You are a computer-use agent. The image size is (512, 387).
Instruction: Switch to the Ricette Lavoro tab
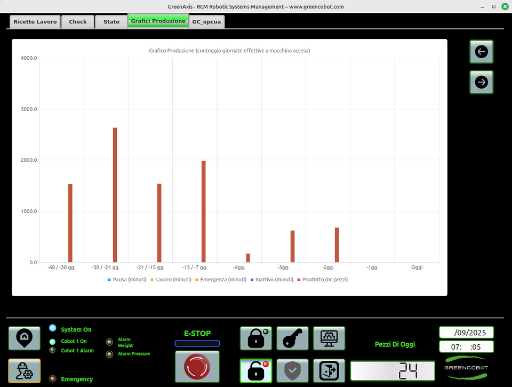pyautogui.click(x=35, y=22)
